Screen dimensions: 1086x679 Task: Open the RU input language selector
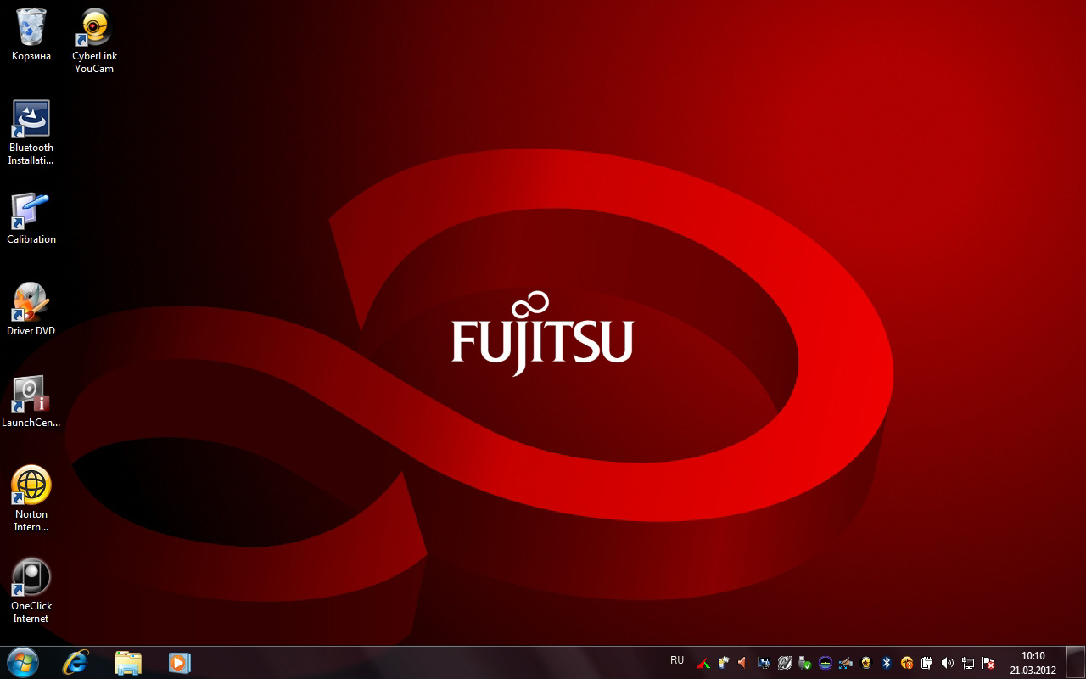pos(677,660)
